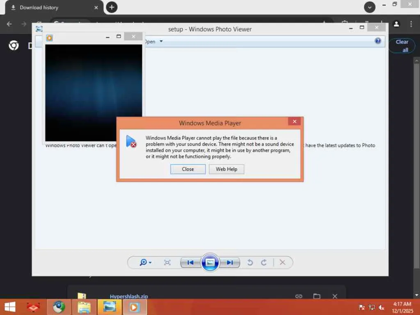The image size is (420, 315).
Task: Delete the photo using the X icon
Action: pyautogui.click(x=282, y=262)
